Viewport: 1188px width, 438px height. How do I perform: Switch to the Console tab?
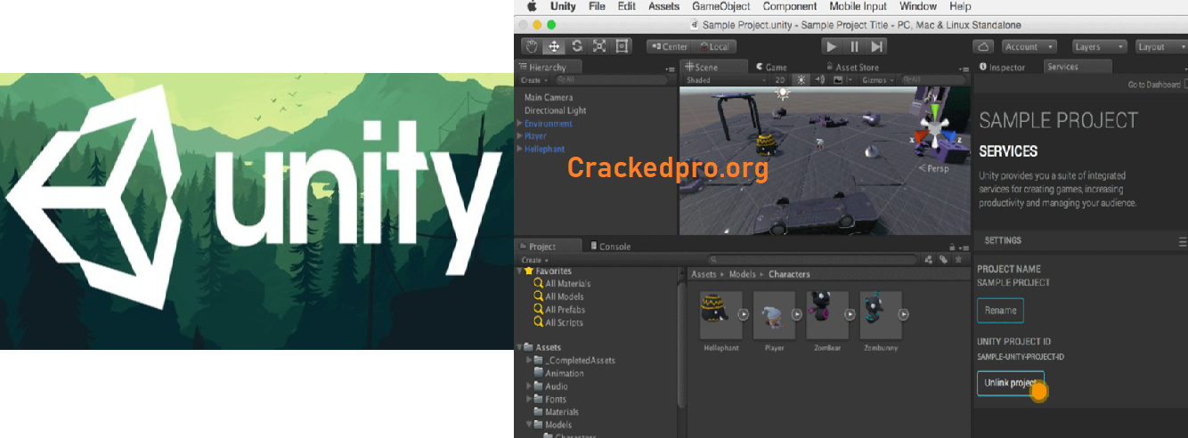(x=609, y=247)
